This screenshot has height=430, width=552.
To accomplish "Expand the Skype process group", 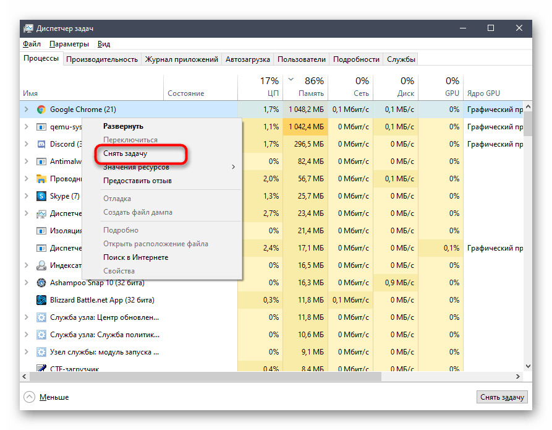I will [26, 196].
